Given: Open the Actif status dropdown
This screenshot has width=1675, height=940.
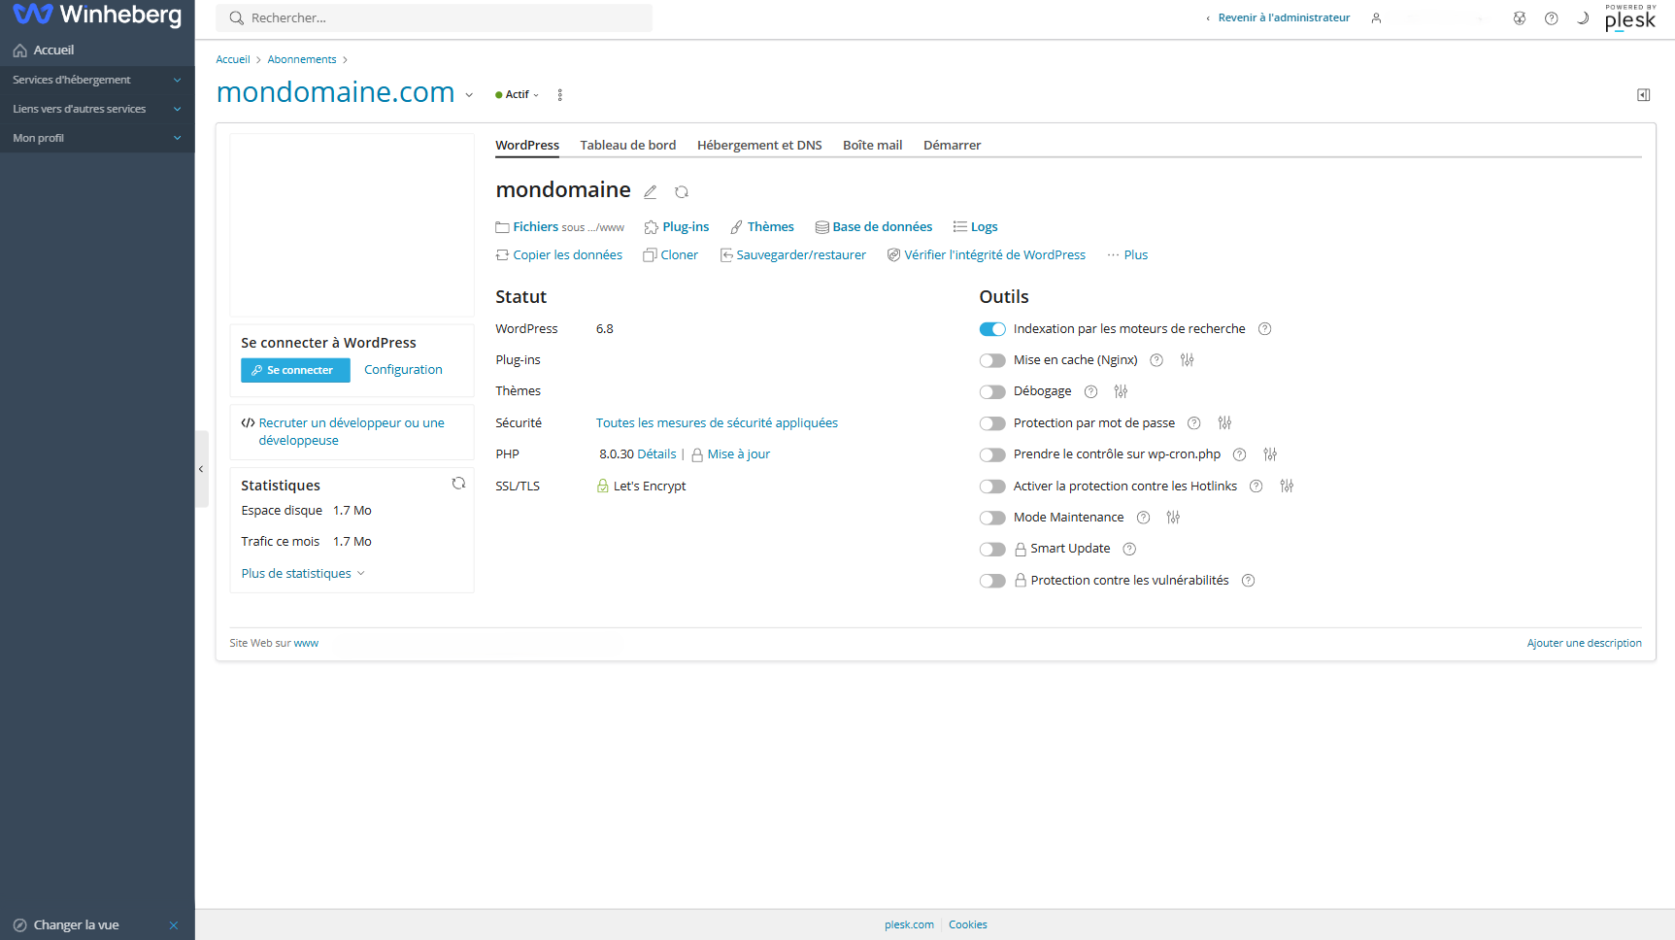Looking at the screenshot, I should tap(518, 95).
